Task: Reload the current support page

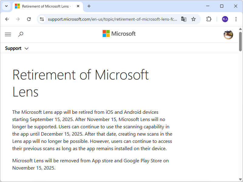Action: click(x=29, y=19)
